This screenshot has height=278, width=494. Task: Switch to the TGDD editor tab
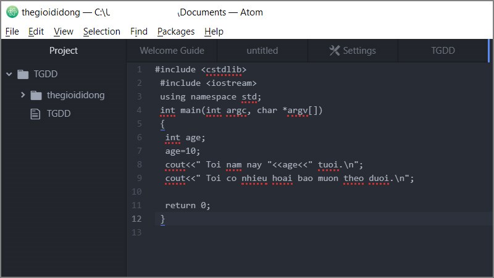point(443,51)
